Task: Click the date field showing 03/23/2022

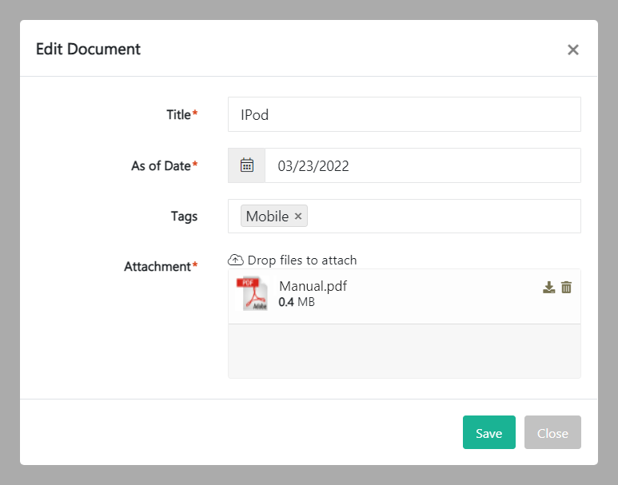Action: pos(422,165)
